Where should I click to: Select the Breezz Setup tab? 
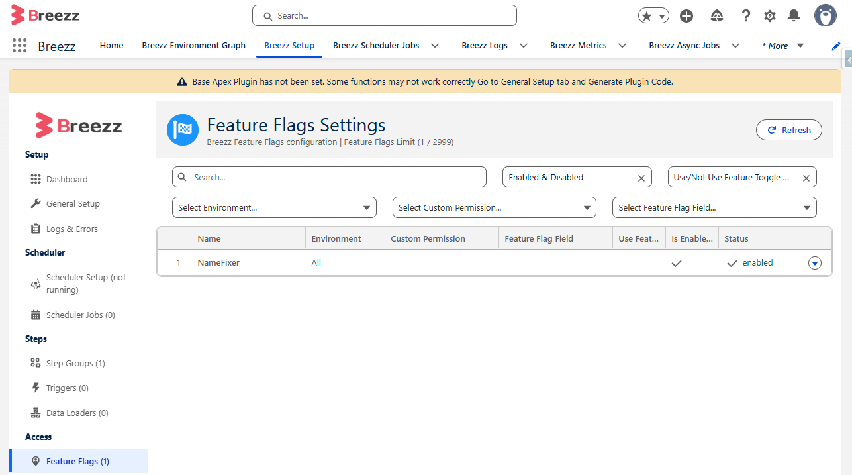pyautogui.click(x=289, y=46)
